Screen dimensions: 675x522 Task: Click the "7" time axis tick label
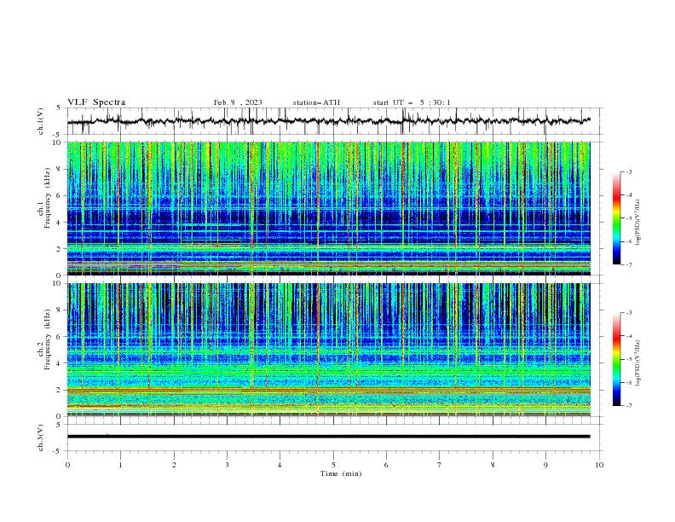click(x=440, y=465)
